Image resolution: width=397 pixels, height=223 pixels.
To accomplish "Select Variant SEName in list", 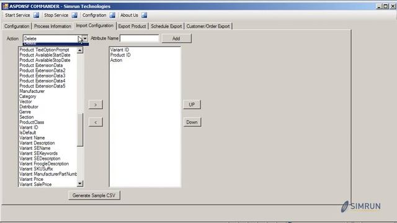I will [x=35, y=148].
